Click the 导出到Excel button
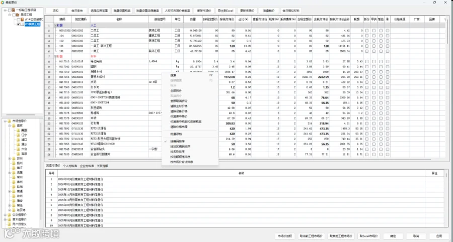Screen dimensions: 453x242 click(225, 11)
